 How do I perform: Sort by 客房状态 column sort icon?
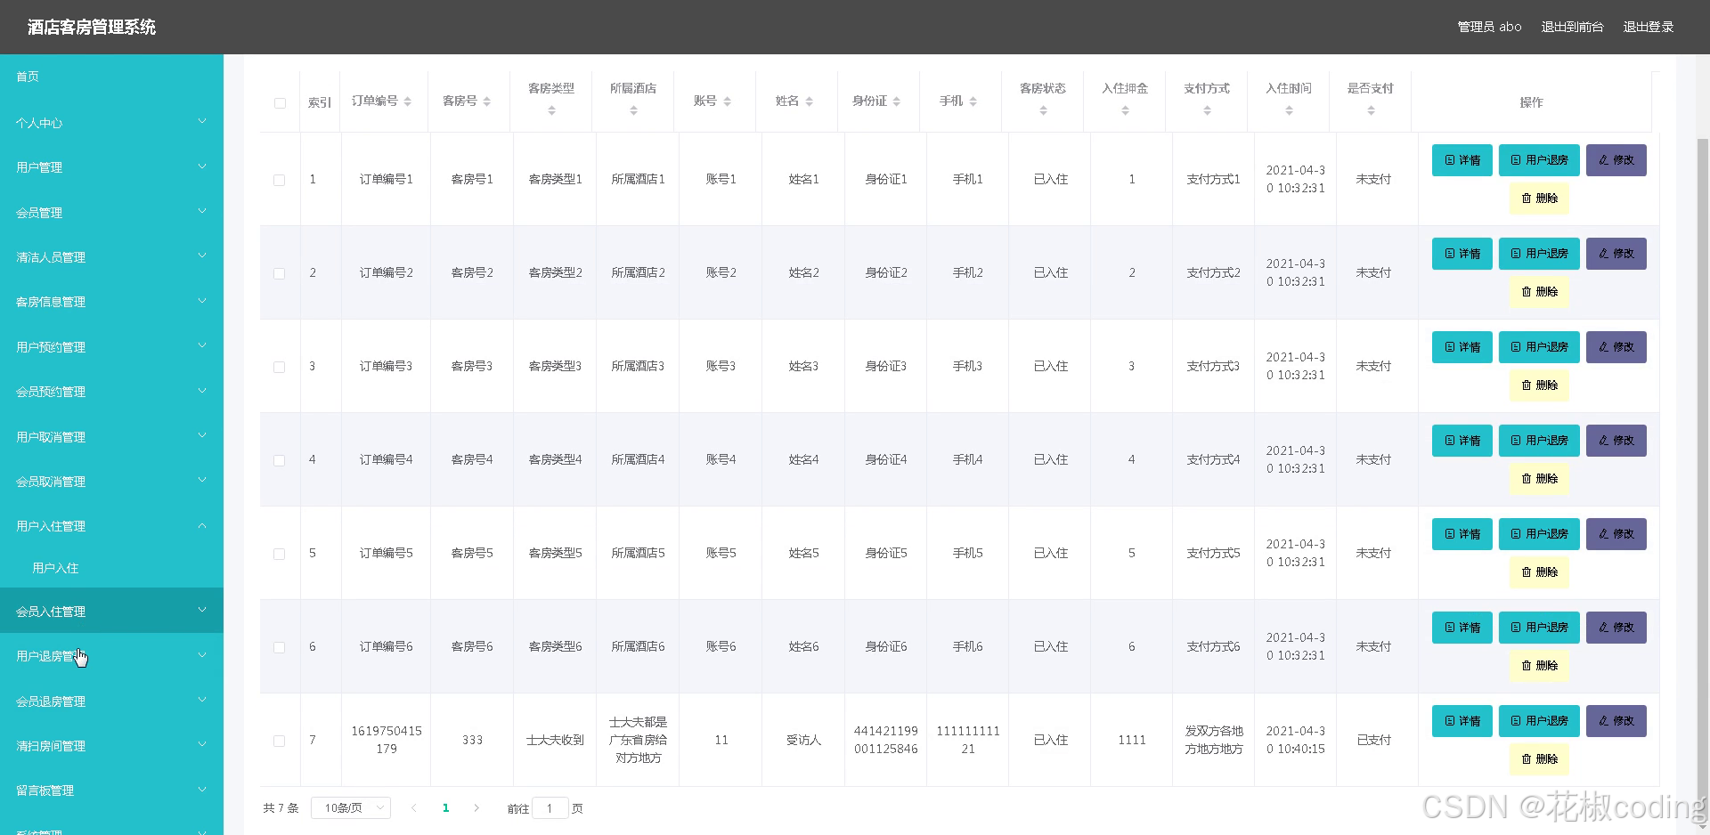[x=1043, y=110]
